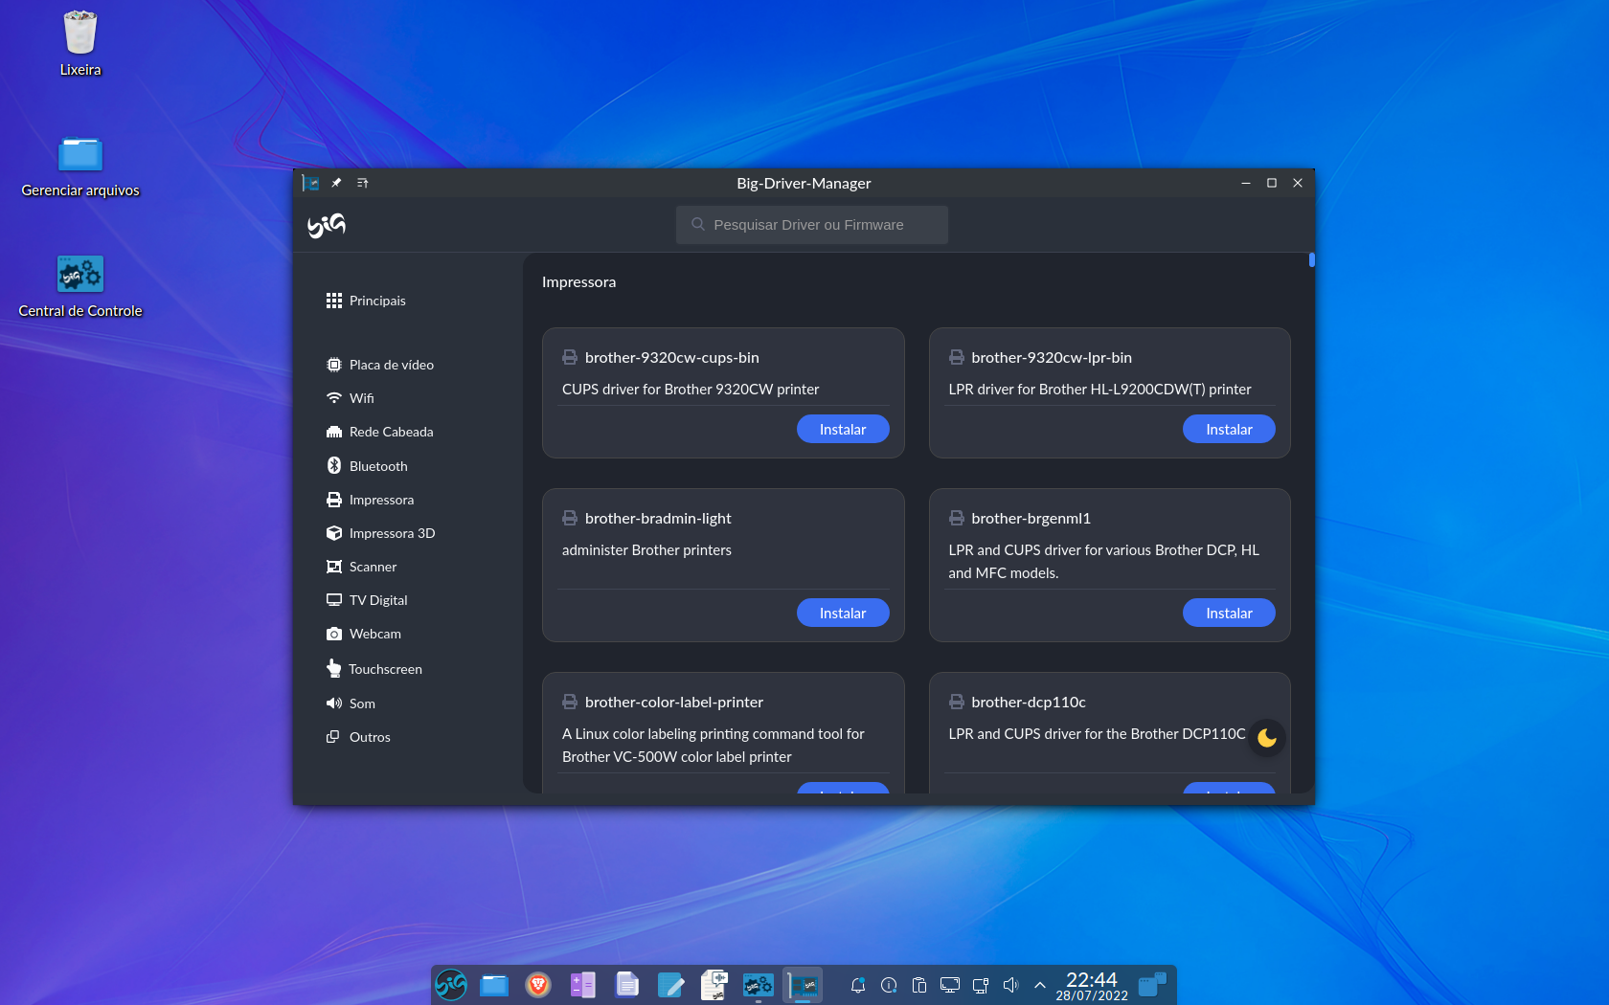Install brother-9320cw-lpr-bin driver
The width and height of the screenshot is (1609, 1005).
click(x=1229, y=429)
